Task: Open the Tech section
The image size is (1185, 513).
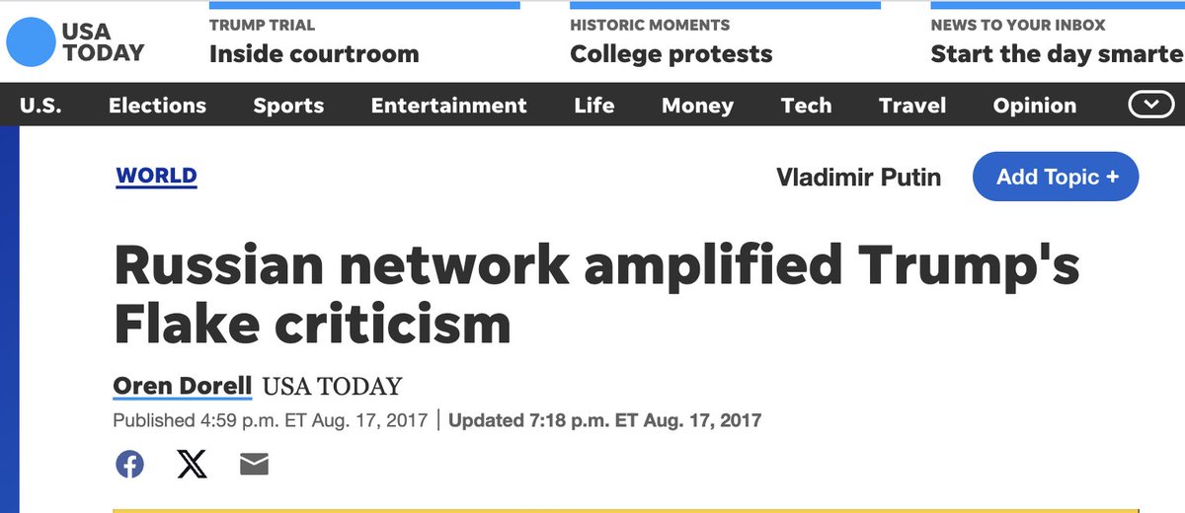Action: [x=806, y=106]
